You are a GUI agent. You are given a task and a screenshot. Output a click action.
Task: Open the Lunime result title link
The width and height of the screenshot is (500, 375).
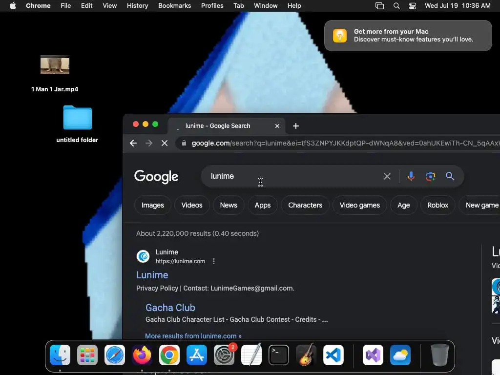click(152, 275)
